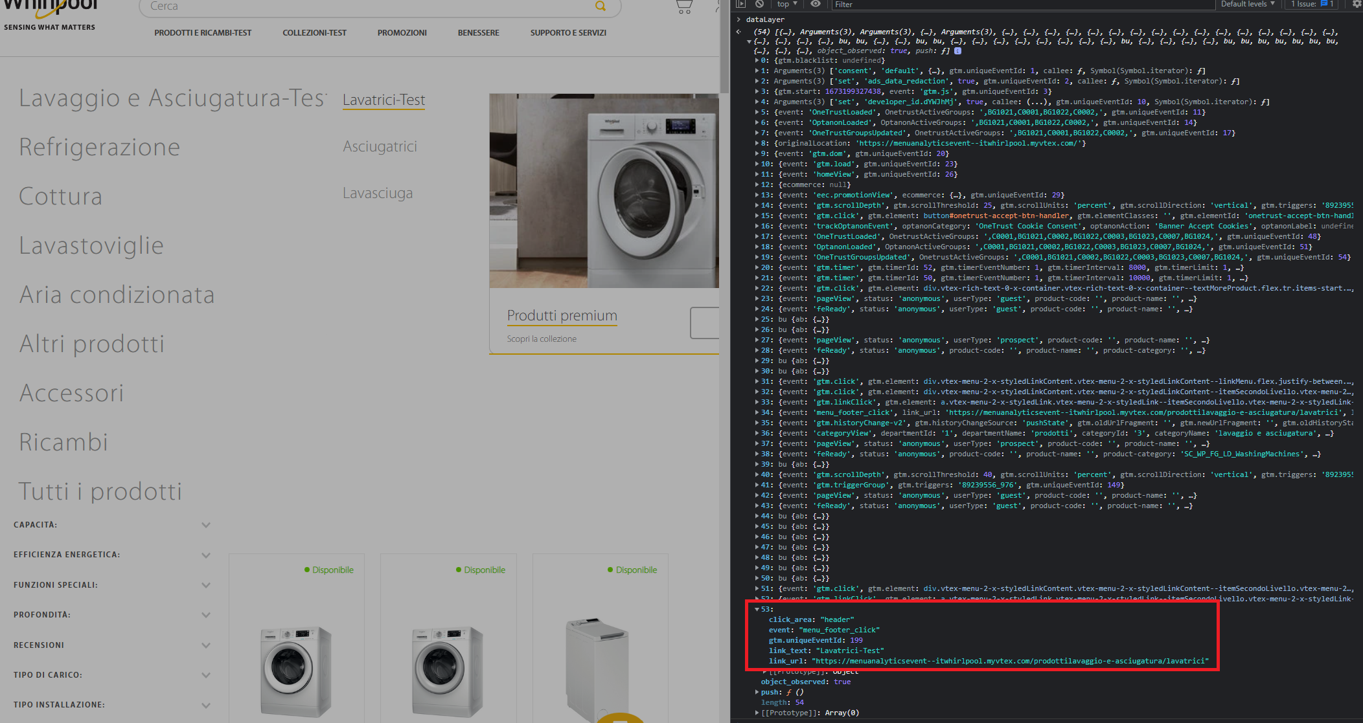Screen dimensions: 1363x723
Task: Open the shopping cart icon
Action: pos(684,6)
